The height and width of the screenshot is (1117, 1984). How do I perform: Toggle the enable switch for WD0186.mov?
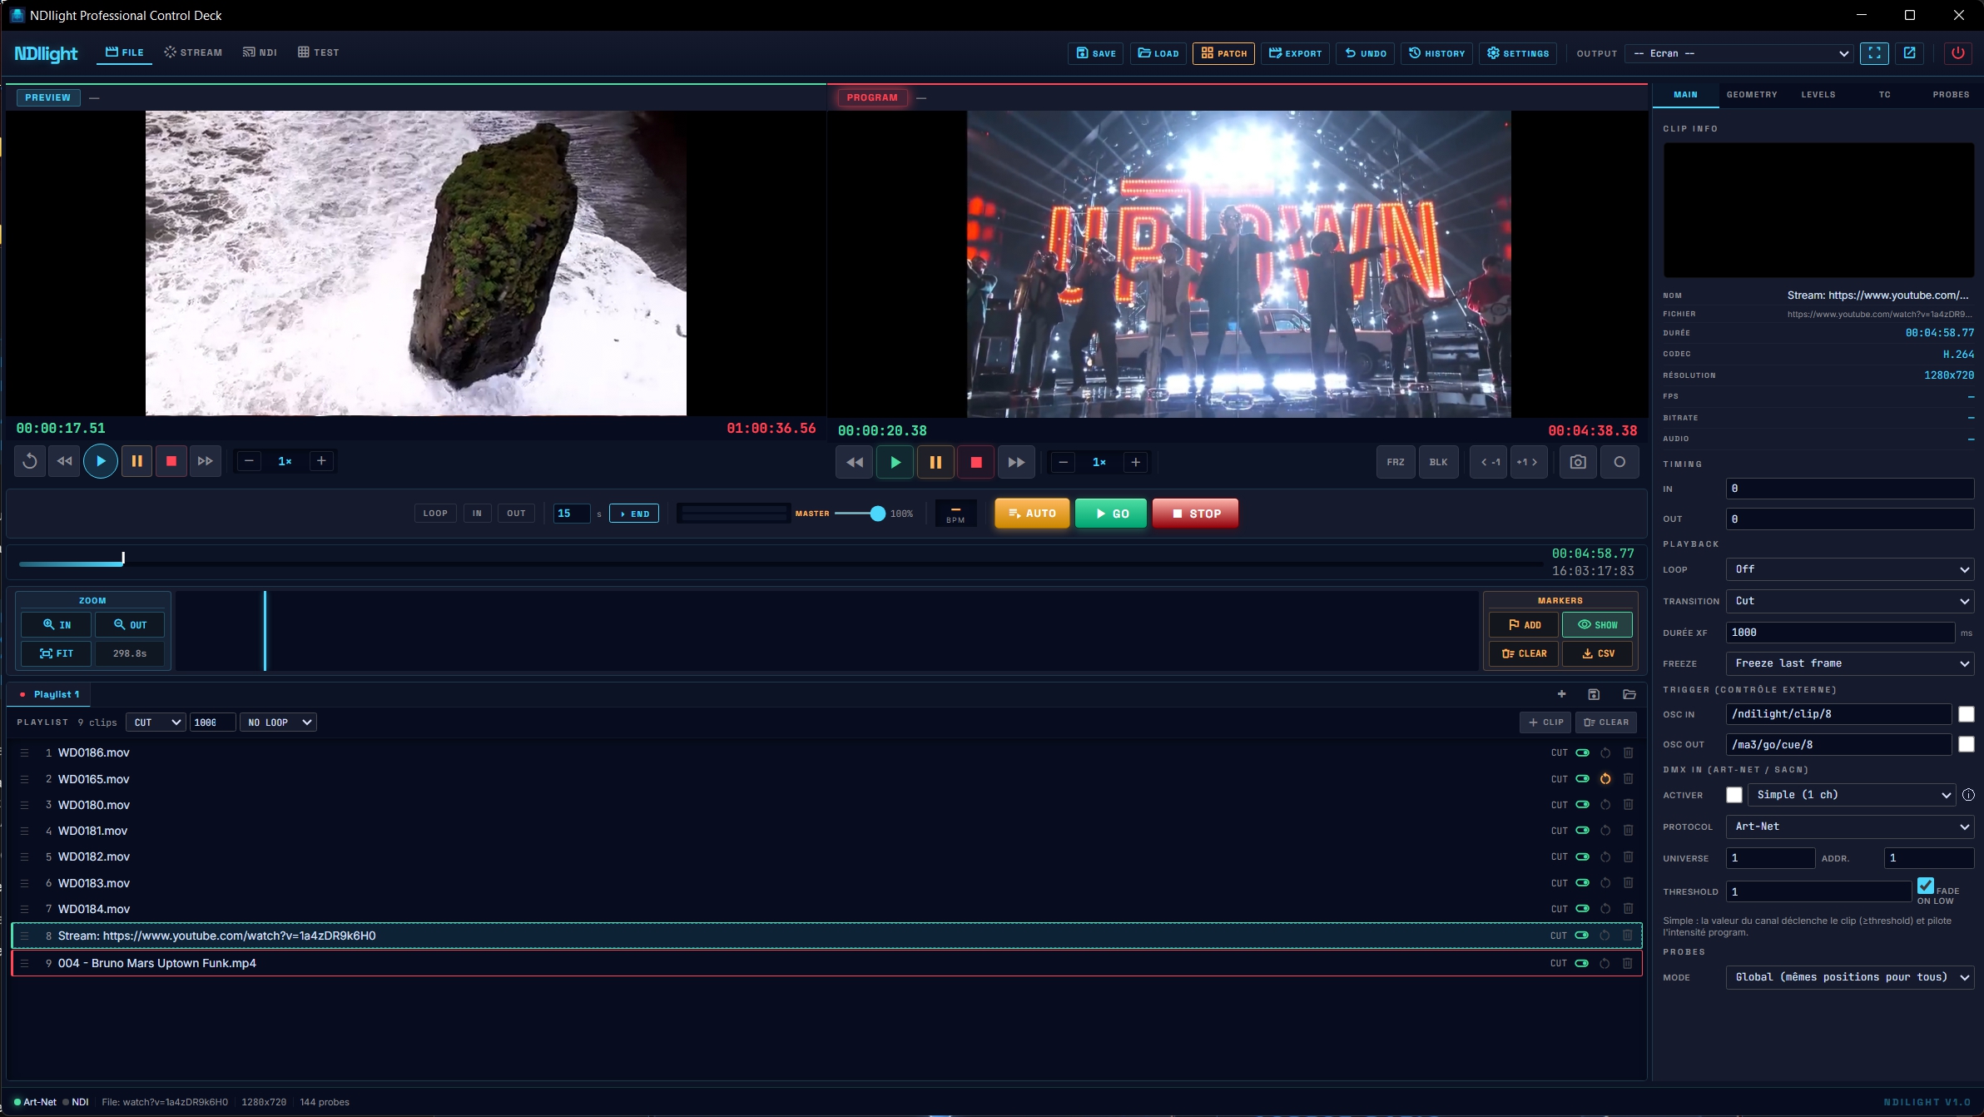coord(1582,752)
